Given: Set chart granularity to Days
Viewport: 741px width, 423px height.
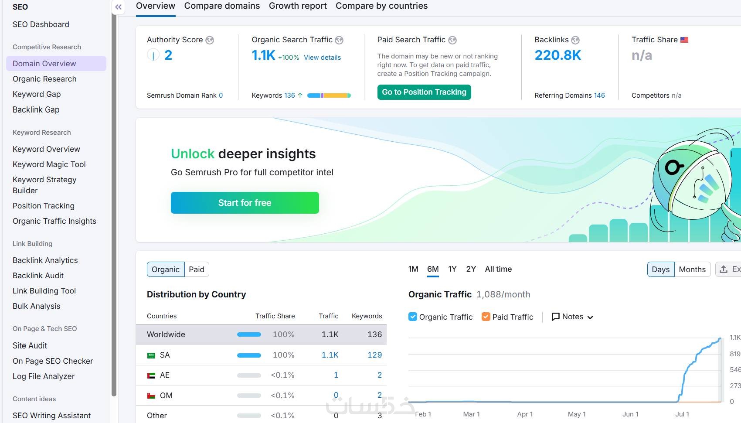Looking at the screenshot, I should point(661,269).
